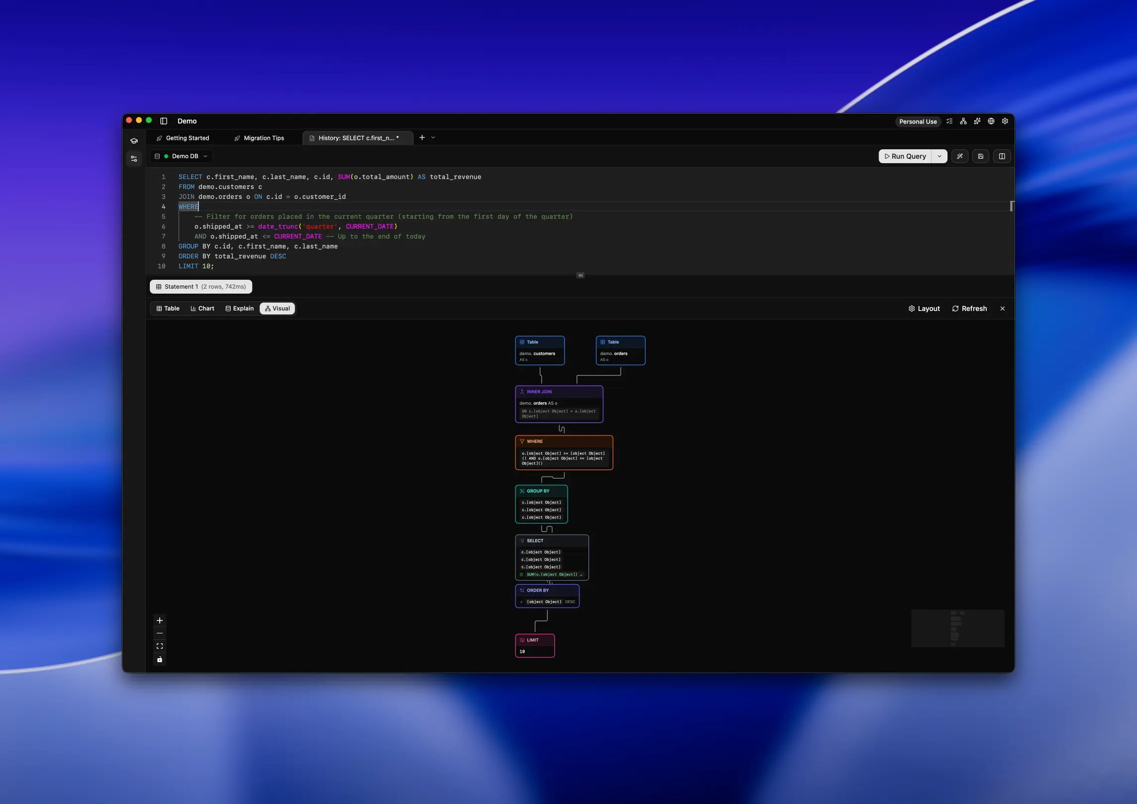Click the globe icon in title bar
The height and width of the screenshot is (804, 1137).
(991, 121)
